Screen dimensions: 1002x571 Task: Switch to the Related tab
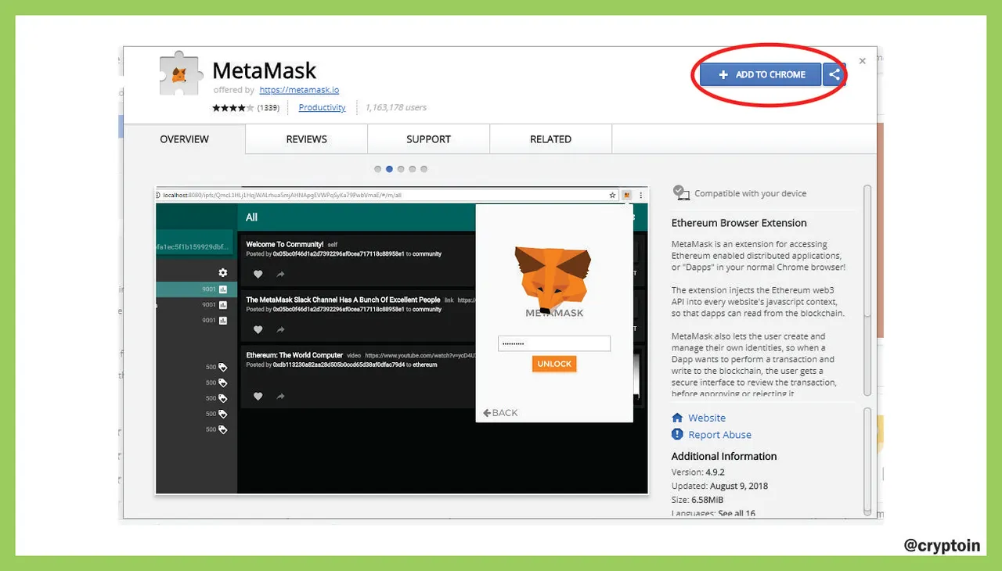[550, 139]
